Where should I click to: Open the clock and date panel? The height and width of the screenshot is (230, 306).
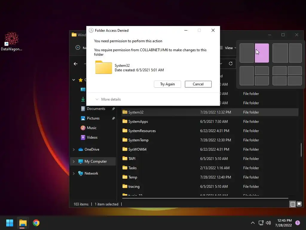click(284, 223)
